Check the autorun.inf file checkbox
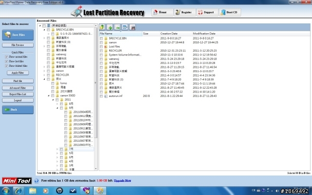 coord(101,96)
